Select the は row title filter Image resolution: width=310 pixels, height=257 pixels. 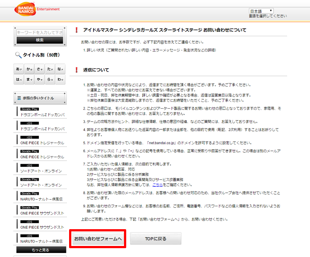19,79
